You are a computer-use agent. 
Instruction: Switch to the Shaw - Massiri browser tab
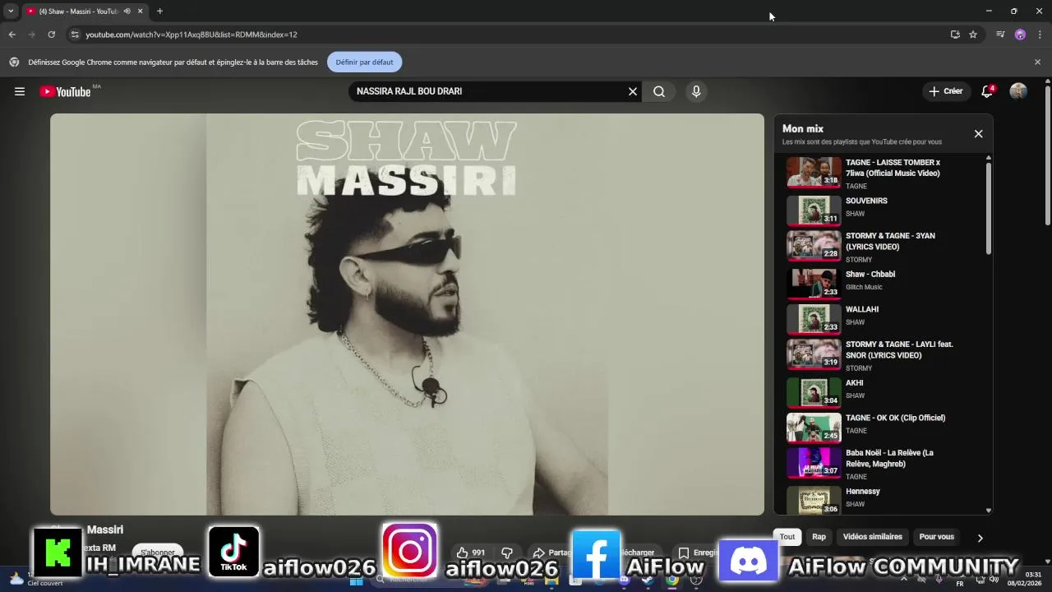click(79, 11)
